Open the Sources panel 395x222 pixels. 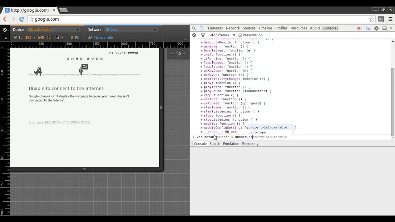[249, 28]
